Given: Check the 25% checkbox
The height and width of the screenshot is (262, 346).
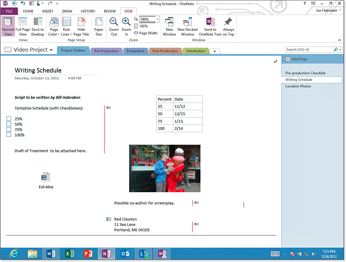Looking at the screenshot, I should [9, 119].
